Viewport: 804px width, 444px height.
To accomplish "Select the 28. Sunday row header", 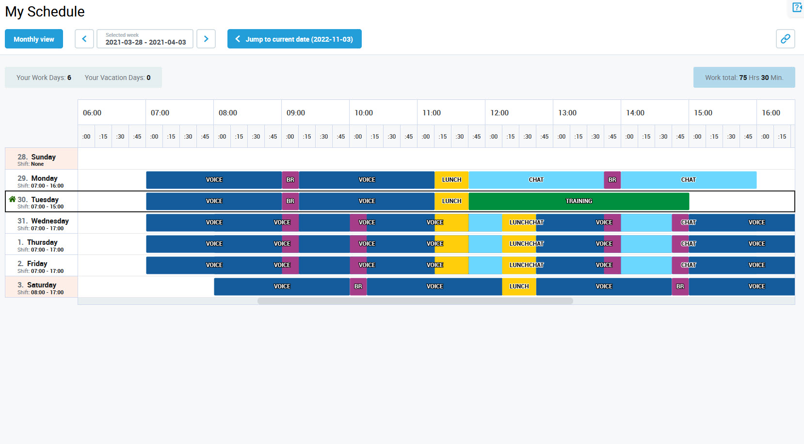I will click(41, 159).
